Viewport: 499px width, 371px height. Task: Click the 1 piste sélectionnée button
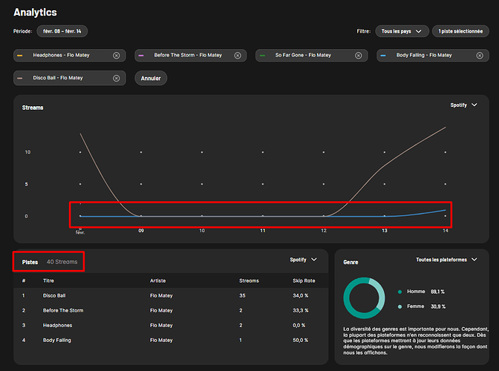pyautogui.click(x=460, y=31)
